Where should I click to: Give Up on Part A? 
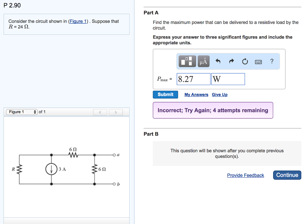[219, 95]
